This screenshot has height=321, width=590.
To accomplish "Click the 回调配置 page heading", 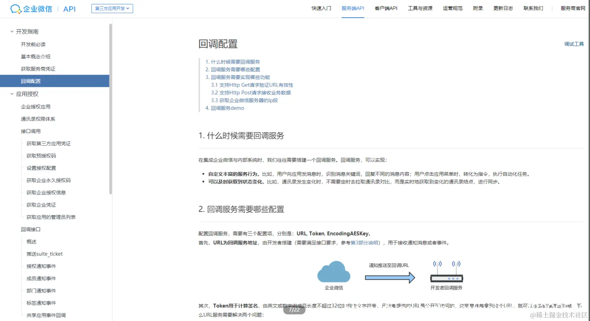I will pos(218,44).
